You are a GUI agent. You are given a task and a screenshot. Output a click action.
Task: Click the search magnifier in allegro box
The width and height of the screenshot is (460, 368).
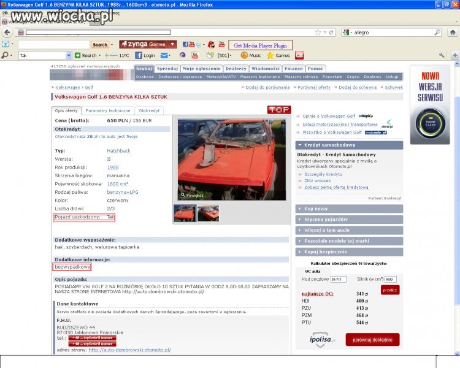(x=437, y=33)
